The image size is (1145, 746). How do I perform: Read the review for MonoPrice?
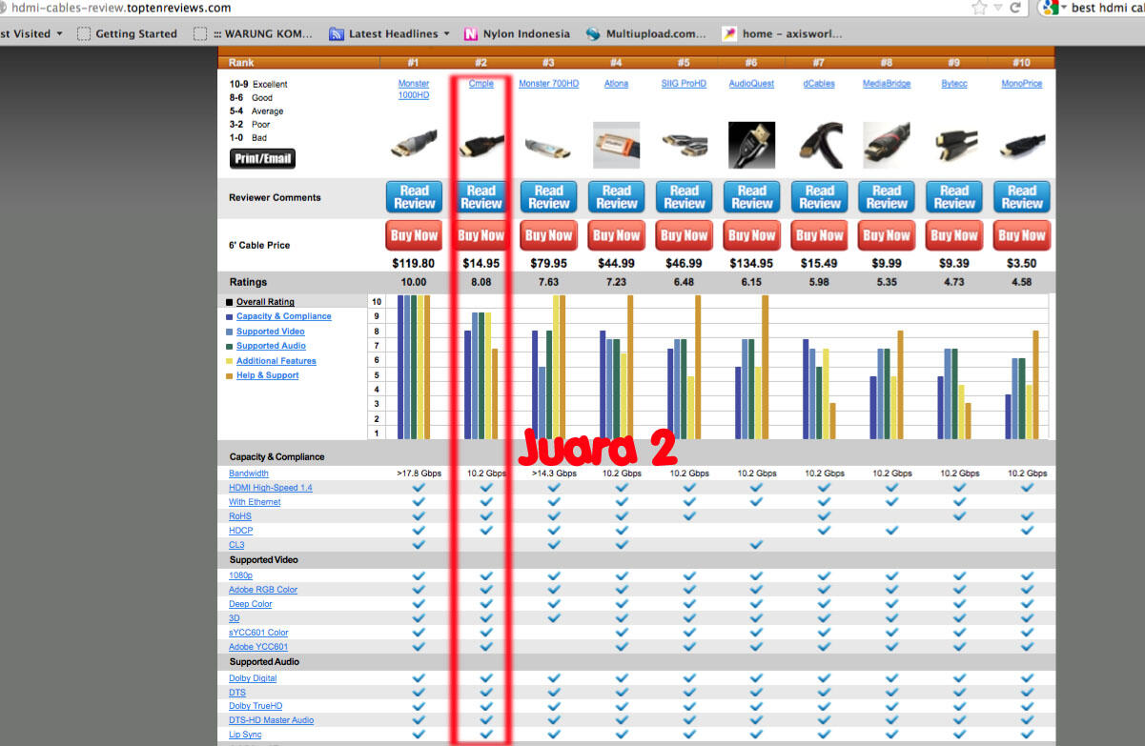[x=1022, y=197]
